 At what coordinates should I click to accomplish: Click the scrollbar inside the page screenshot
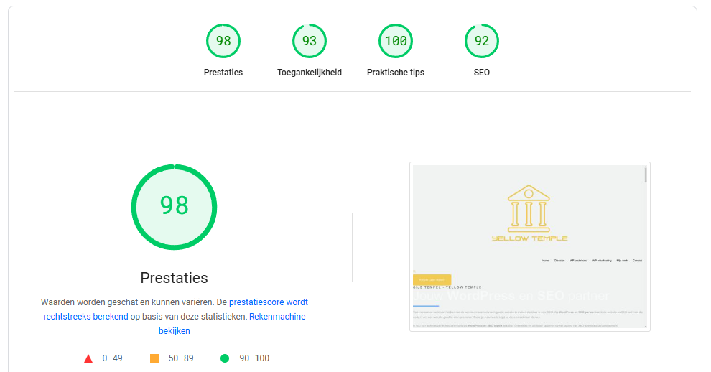click(x=645, y=175)
